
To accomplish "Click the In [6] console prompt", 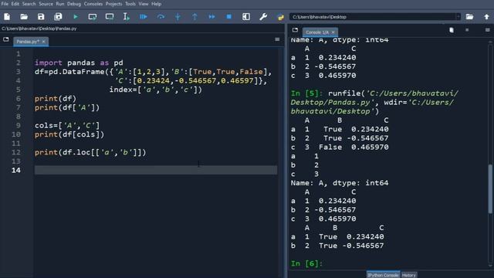I will (x=307, y=263).
